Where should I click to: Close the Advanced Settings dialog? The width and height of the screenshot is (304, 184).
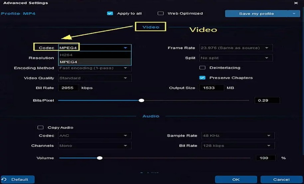point(296,3)
